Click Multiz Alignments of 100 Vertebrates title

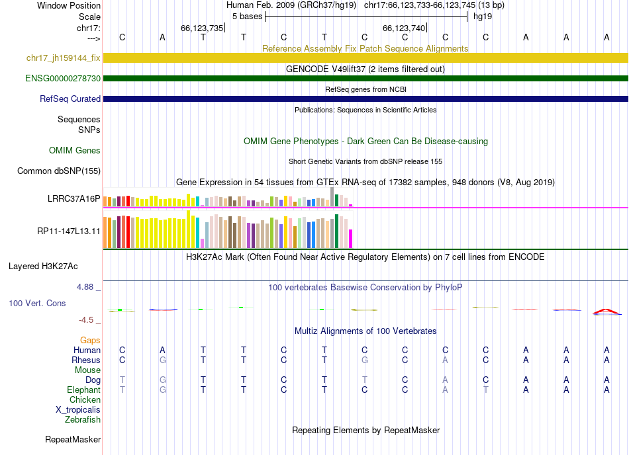[x=365, y=331]
